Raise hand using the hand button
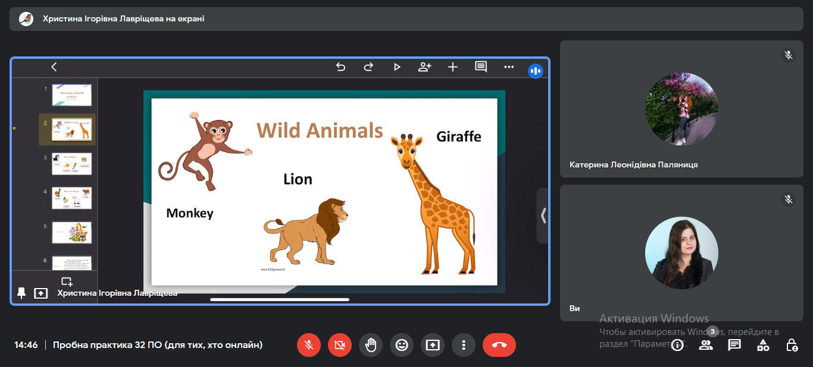The image size is (813, 367). pyautogui.click(x=371, y=345)
